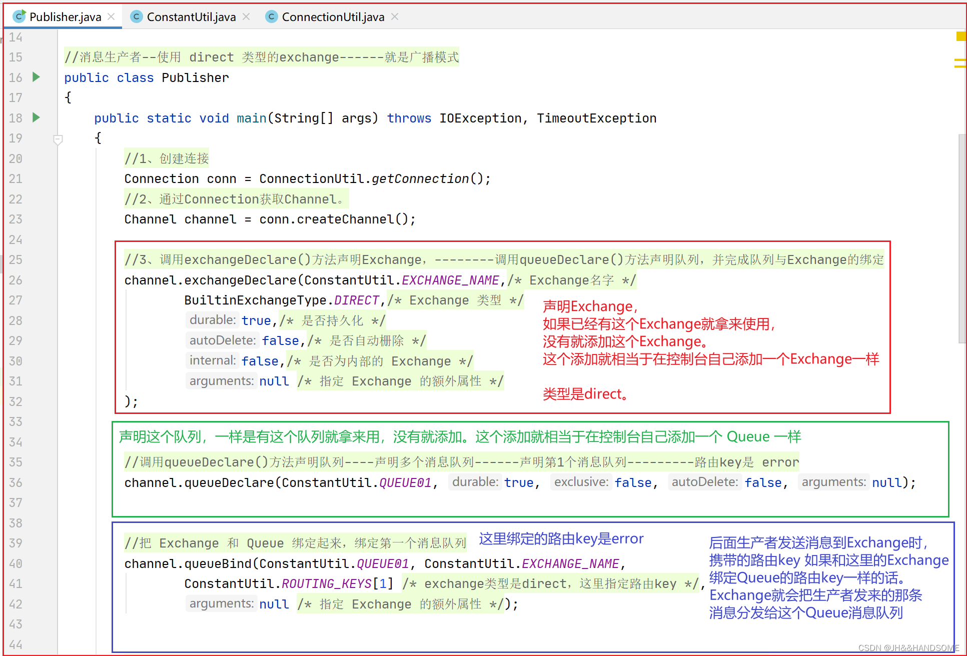967x656 pixels.
Task: Run the main method from the gutter arrow
Action: [36, 117]
